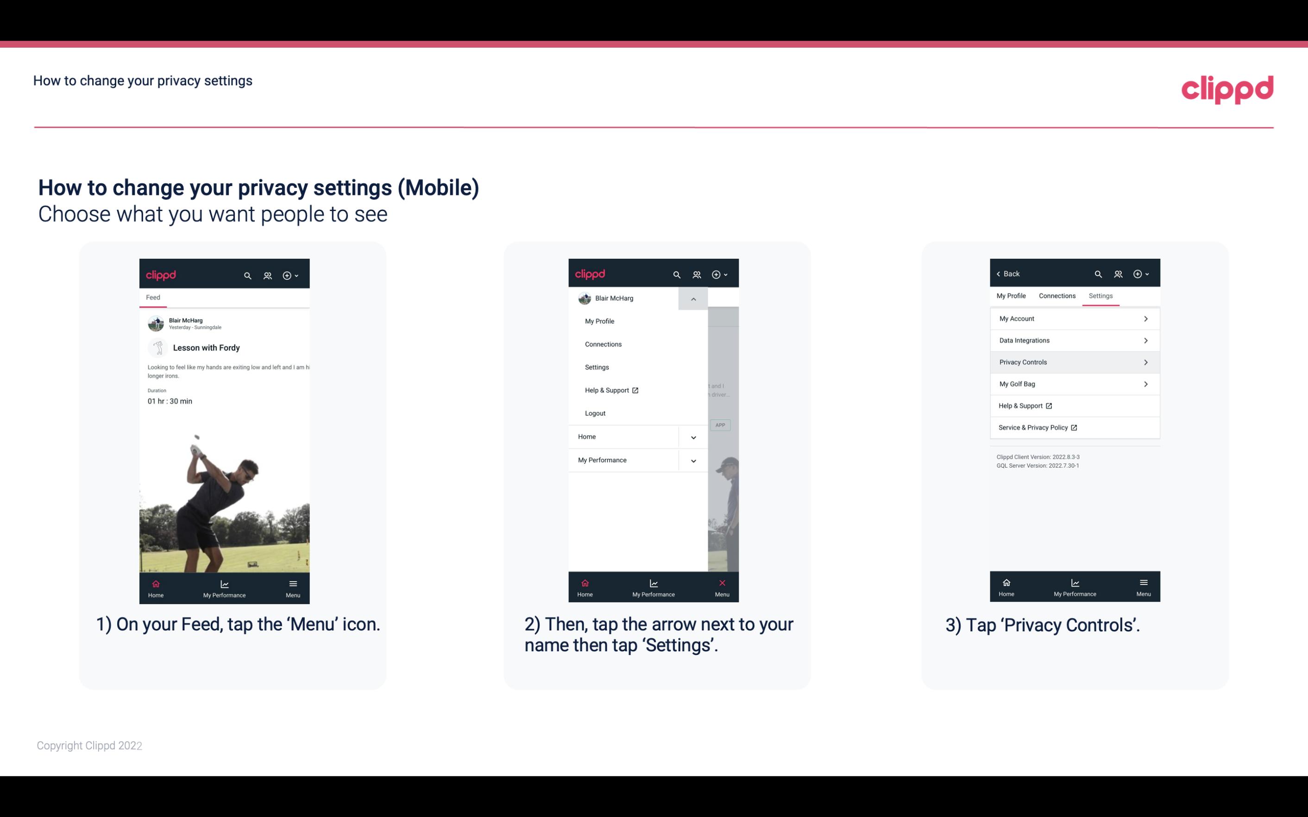Tap the Logout option in menu

click(594, 412)
